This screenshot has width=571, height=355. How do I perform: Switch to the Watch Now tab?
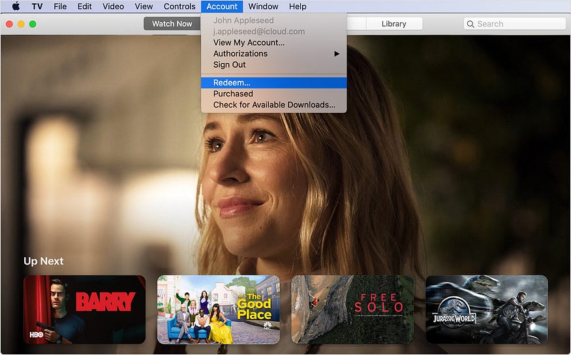point(172,23)
